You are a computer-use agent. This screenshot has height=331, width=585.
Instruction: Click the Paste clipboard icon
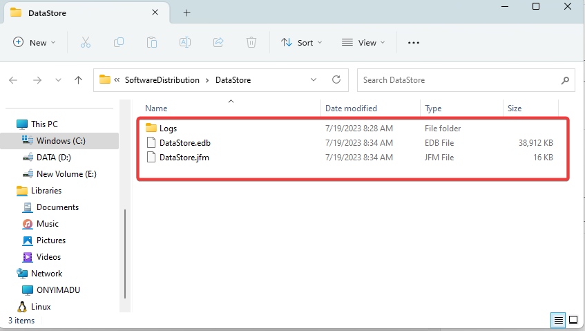click(152, 43)
